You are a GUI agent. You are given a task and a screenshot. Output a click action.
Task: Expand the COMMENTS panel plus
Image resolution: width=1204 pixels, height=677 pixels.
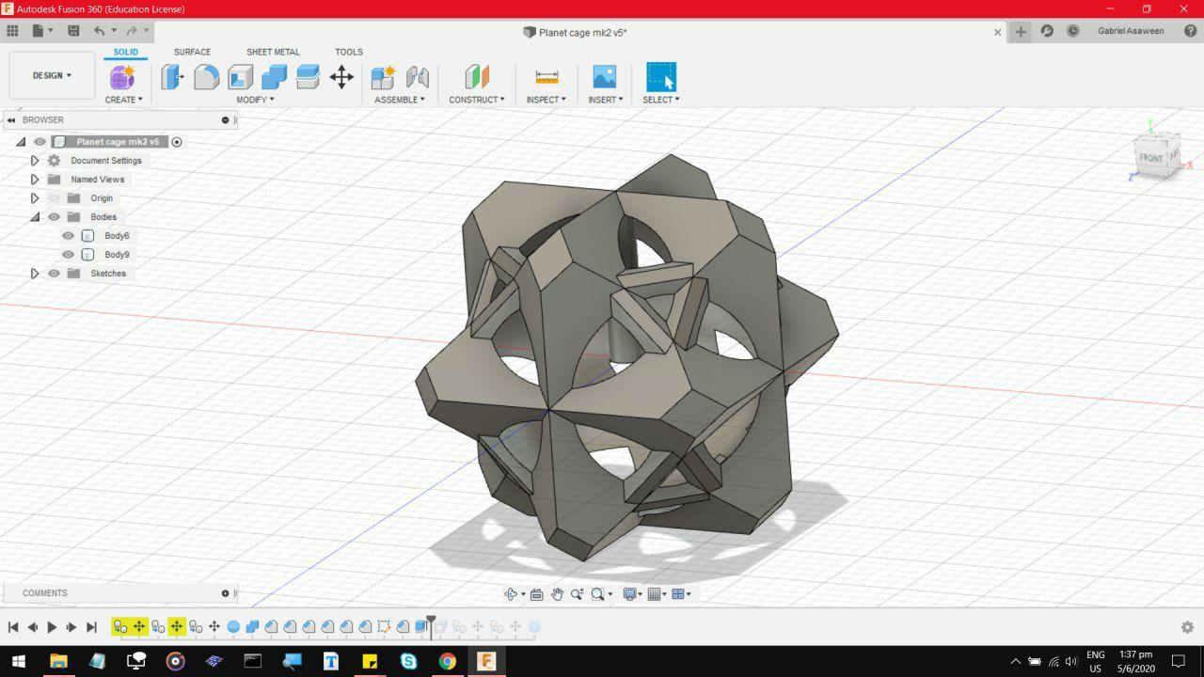(225, 593)
